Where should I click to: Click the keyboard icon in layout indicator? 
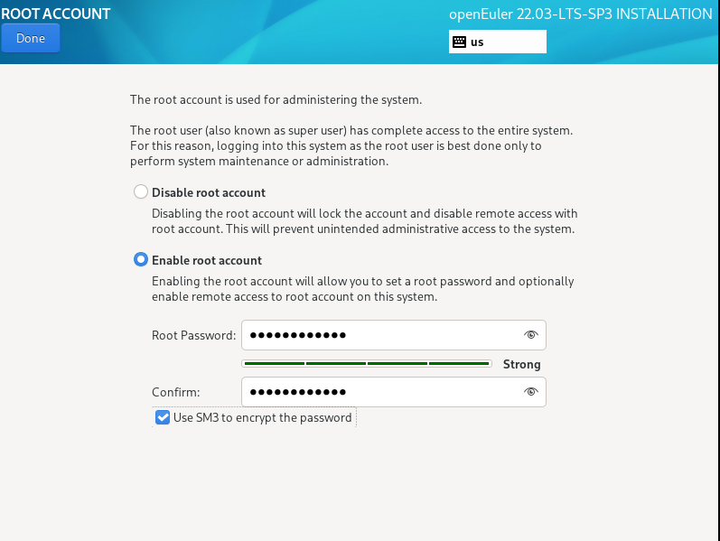[x=459, y=42]
